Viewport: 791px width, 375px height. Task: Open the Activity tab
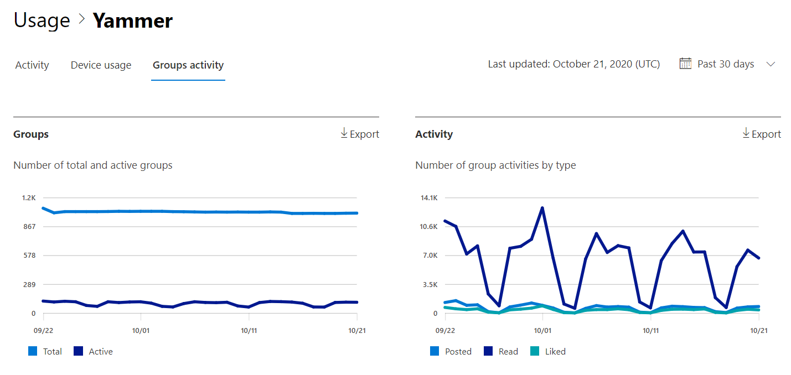[x=32, y=65]
